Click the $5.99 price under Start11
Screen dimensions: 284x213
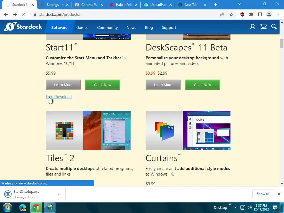point(51,73)
